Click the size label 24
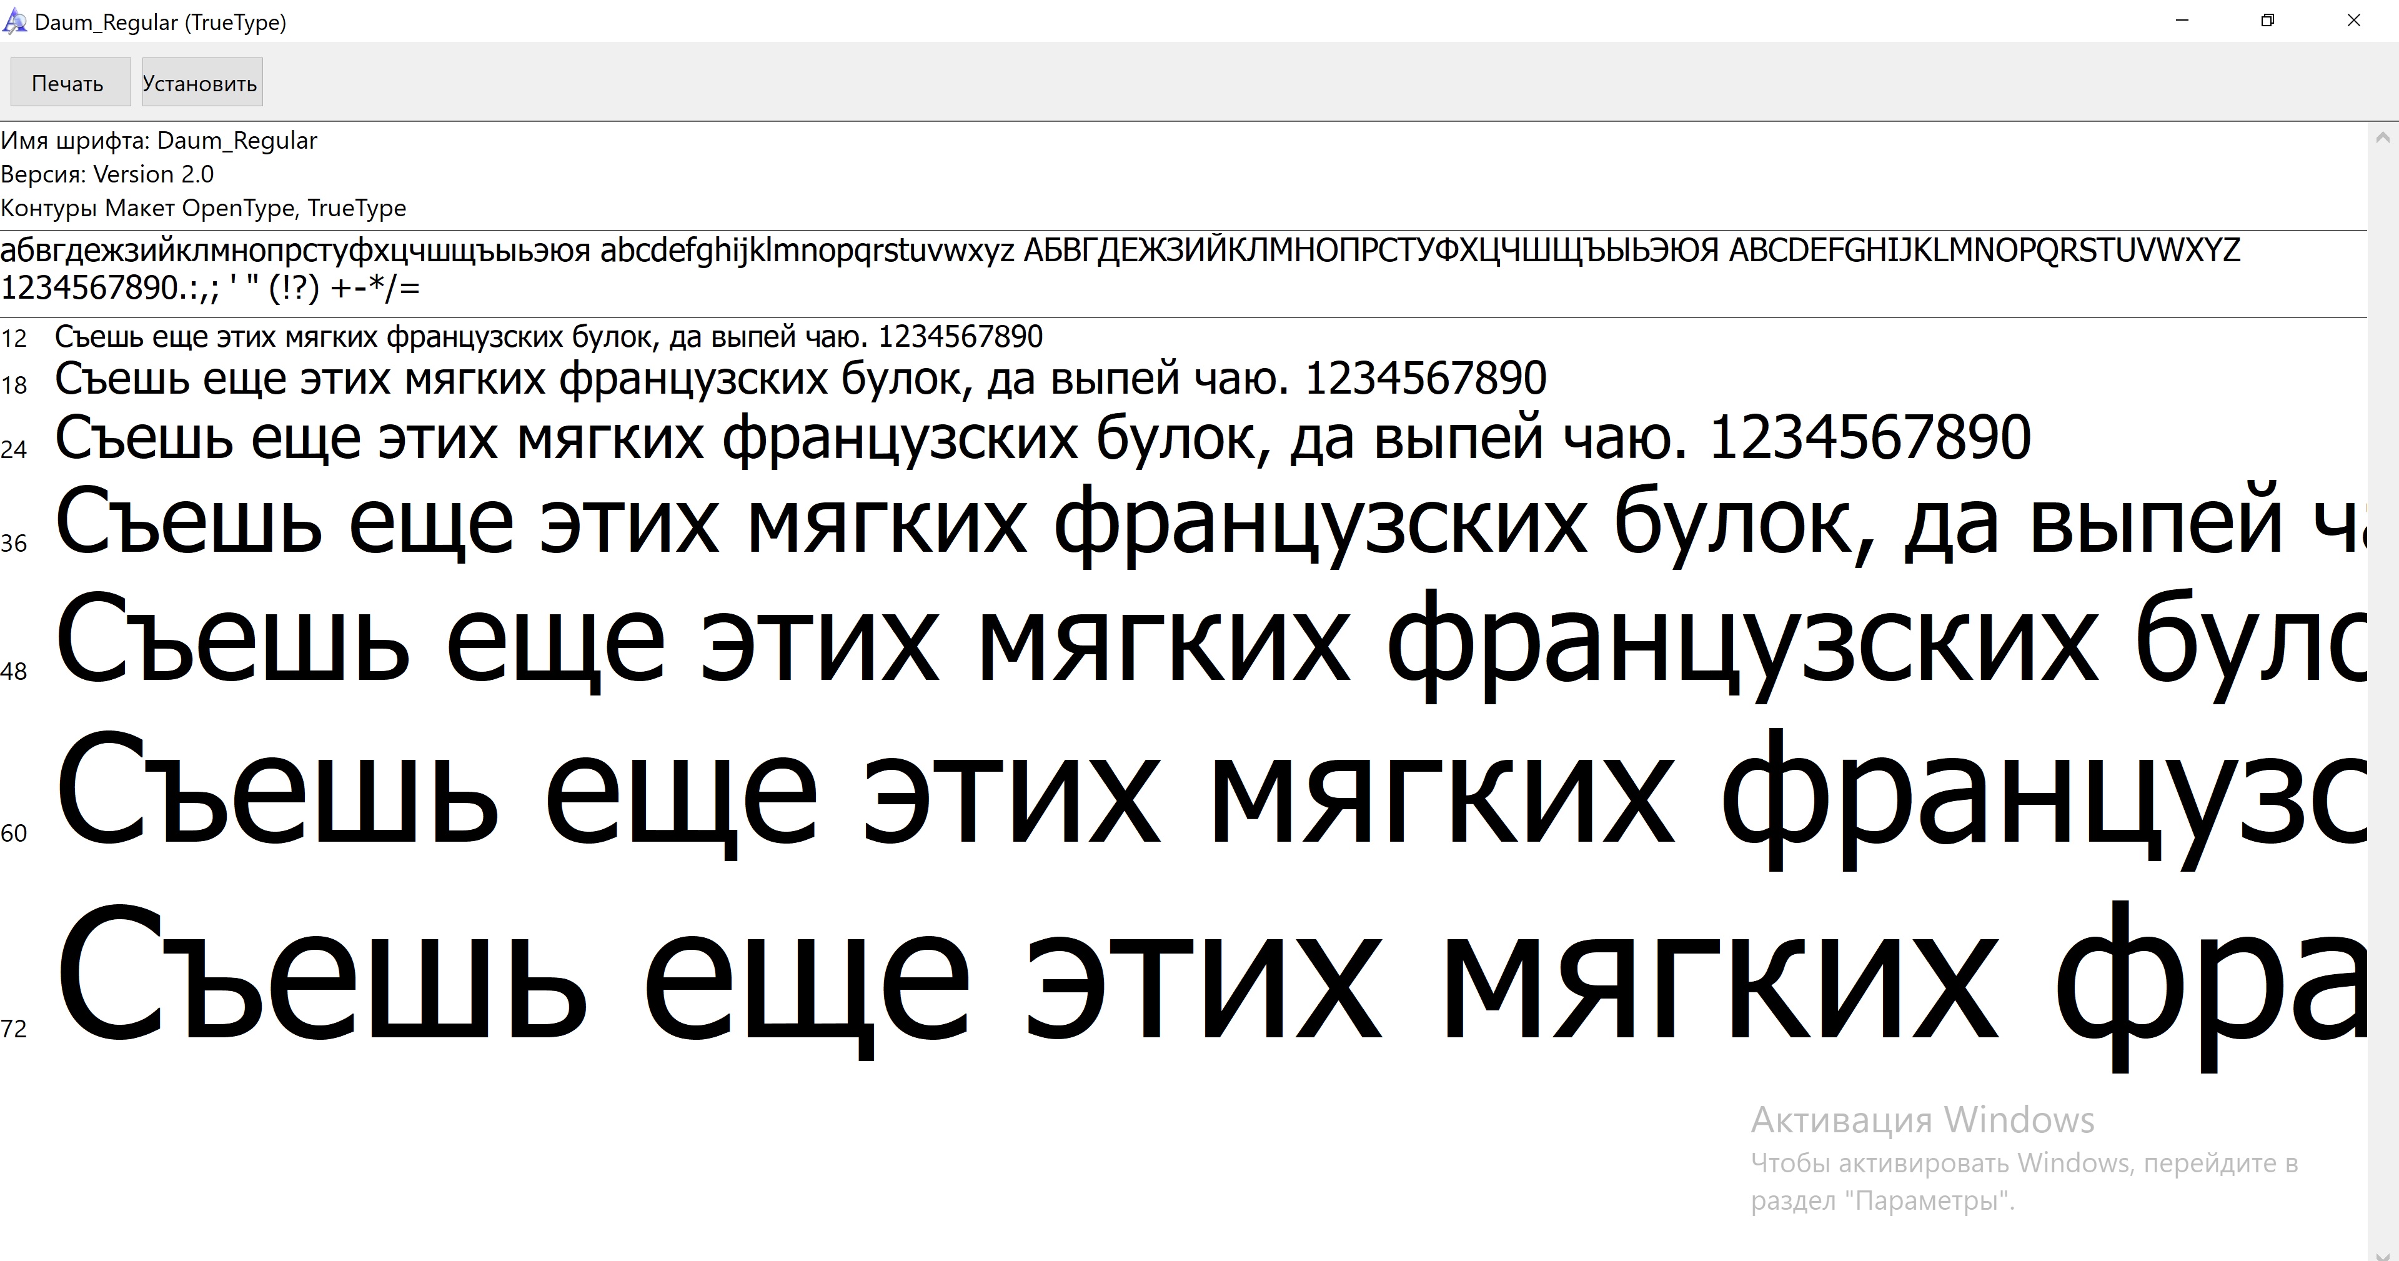2399x1261 pixels. point(15,448)
